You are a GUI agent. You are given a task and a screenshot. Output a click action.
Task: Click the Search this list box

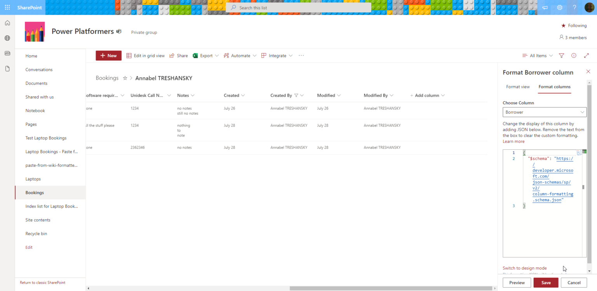[298, 7]
